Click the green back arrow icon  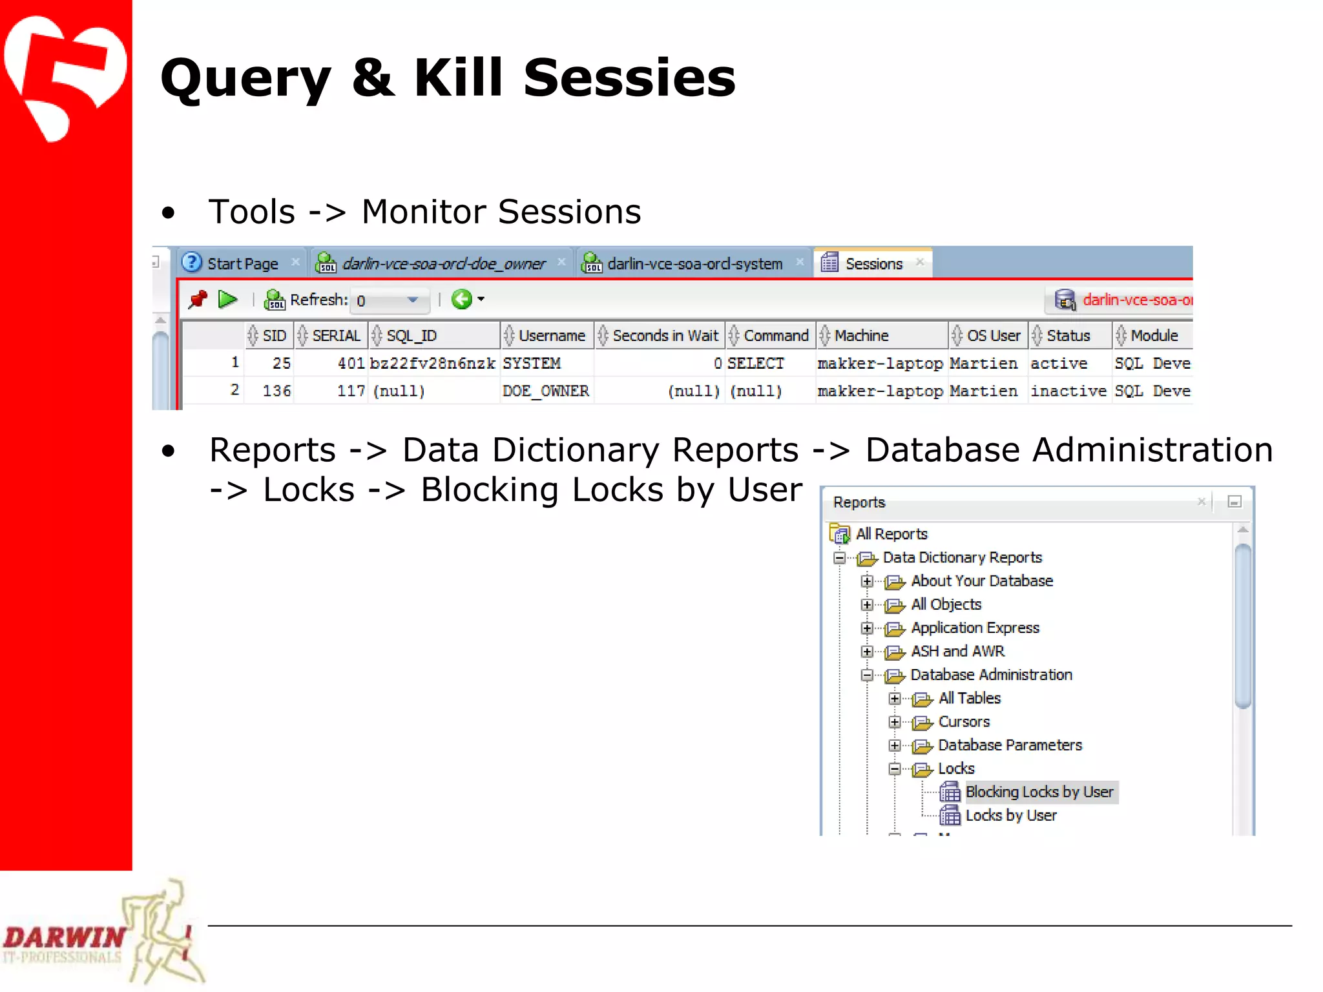(x=461, y=299)
